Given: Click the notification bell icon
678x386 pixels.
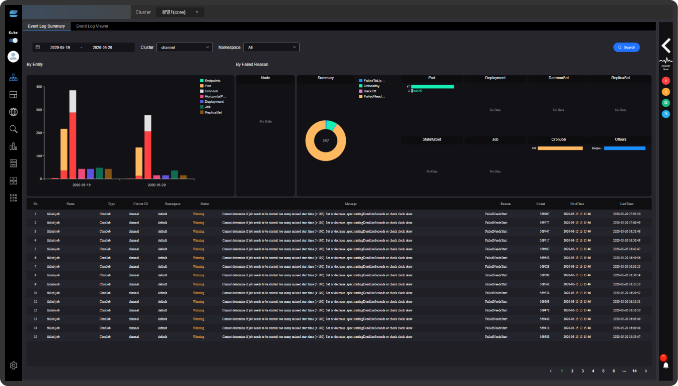Looking at the screenshot, I should [x=665, y=365].
